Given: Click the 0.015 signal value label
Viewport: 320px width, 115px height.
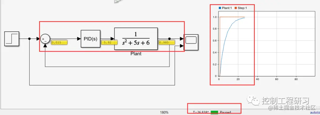Looking at the screenshot, I should tap(59, 43).
